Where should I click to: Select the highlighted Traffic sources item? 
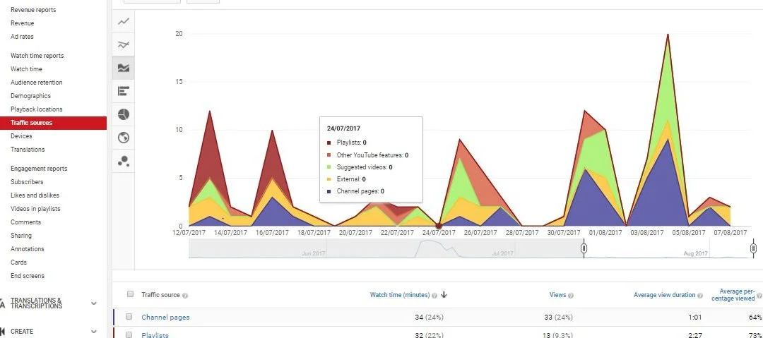[x=53, y=123]
